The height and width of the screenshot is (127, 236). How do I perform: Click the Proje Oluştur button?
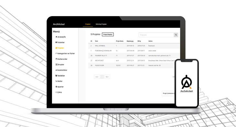108,34
